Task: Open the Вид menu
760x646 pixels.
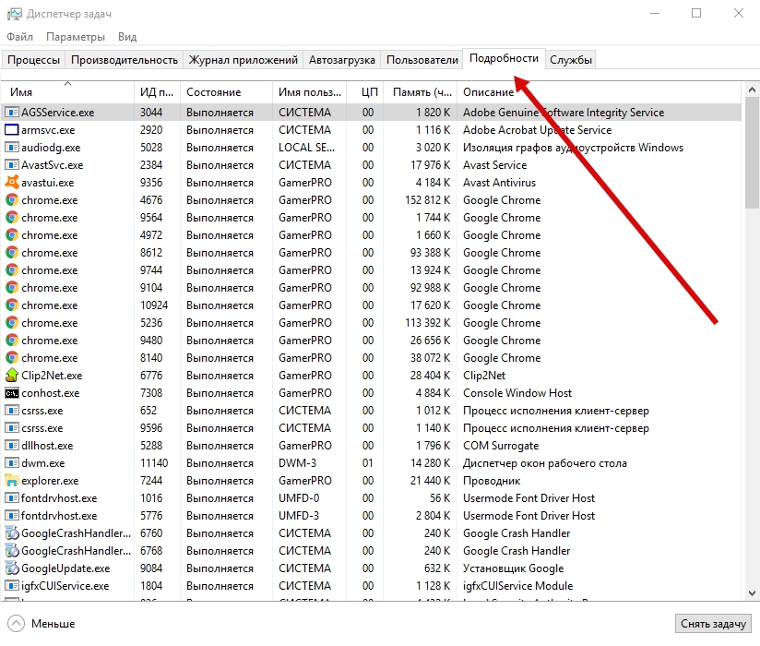Action: [x=127, y=37]
